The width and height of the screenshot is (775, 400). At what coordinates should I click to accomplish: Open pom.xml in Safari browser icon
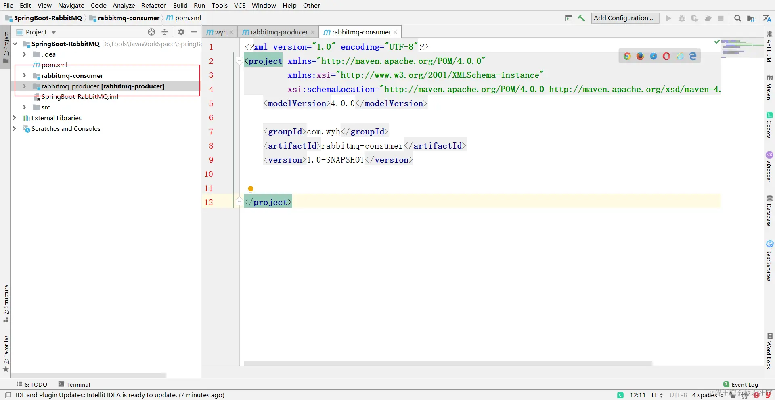pos(654,56)
